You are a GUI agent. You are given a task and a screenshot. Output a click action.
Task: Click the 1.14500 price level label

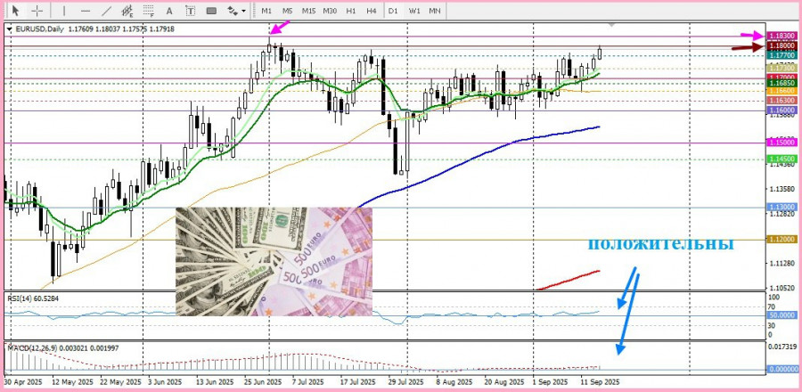(781, 159)
